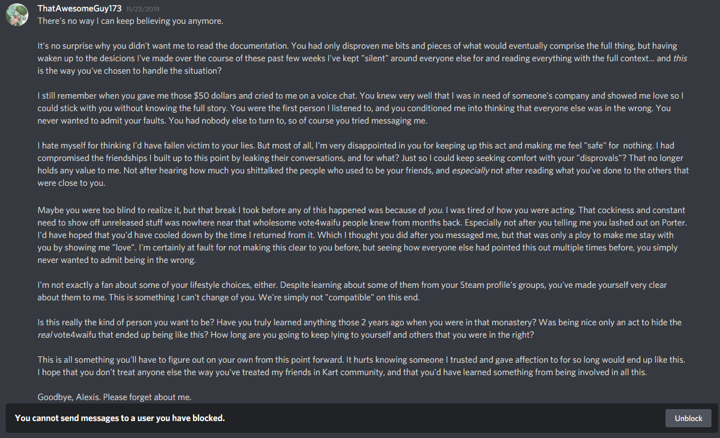720x438 pixels.
Task: Click the italic word "real" before vote4waifu
Action: click(45, 335)
